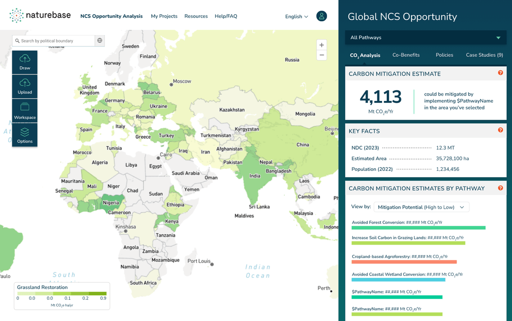This screenshot has width=512, height=321.
Task: Open the Help/FAQ page
Action: click(x=226, y=16)
